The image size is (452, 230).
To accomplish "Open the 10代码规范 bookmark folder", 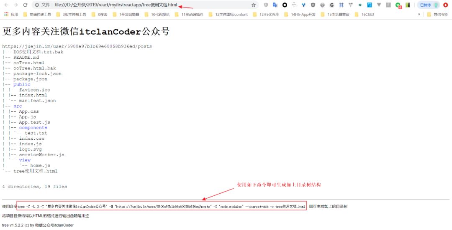I will [x=157, y=14].
